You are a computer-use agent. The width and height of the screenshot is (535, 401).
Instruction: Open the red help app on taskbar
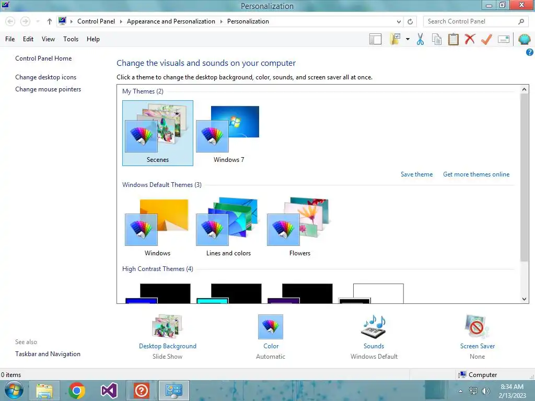pos(141,391)
